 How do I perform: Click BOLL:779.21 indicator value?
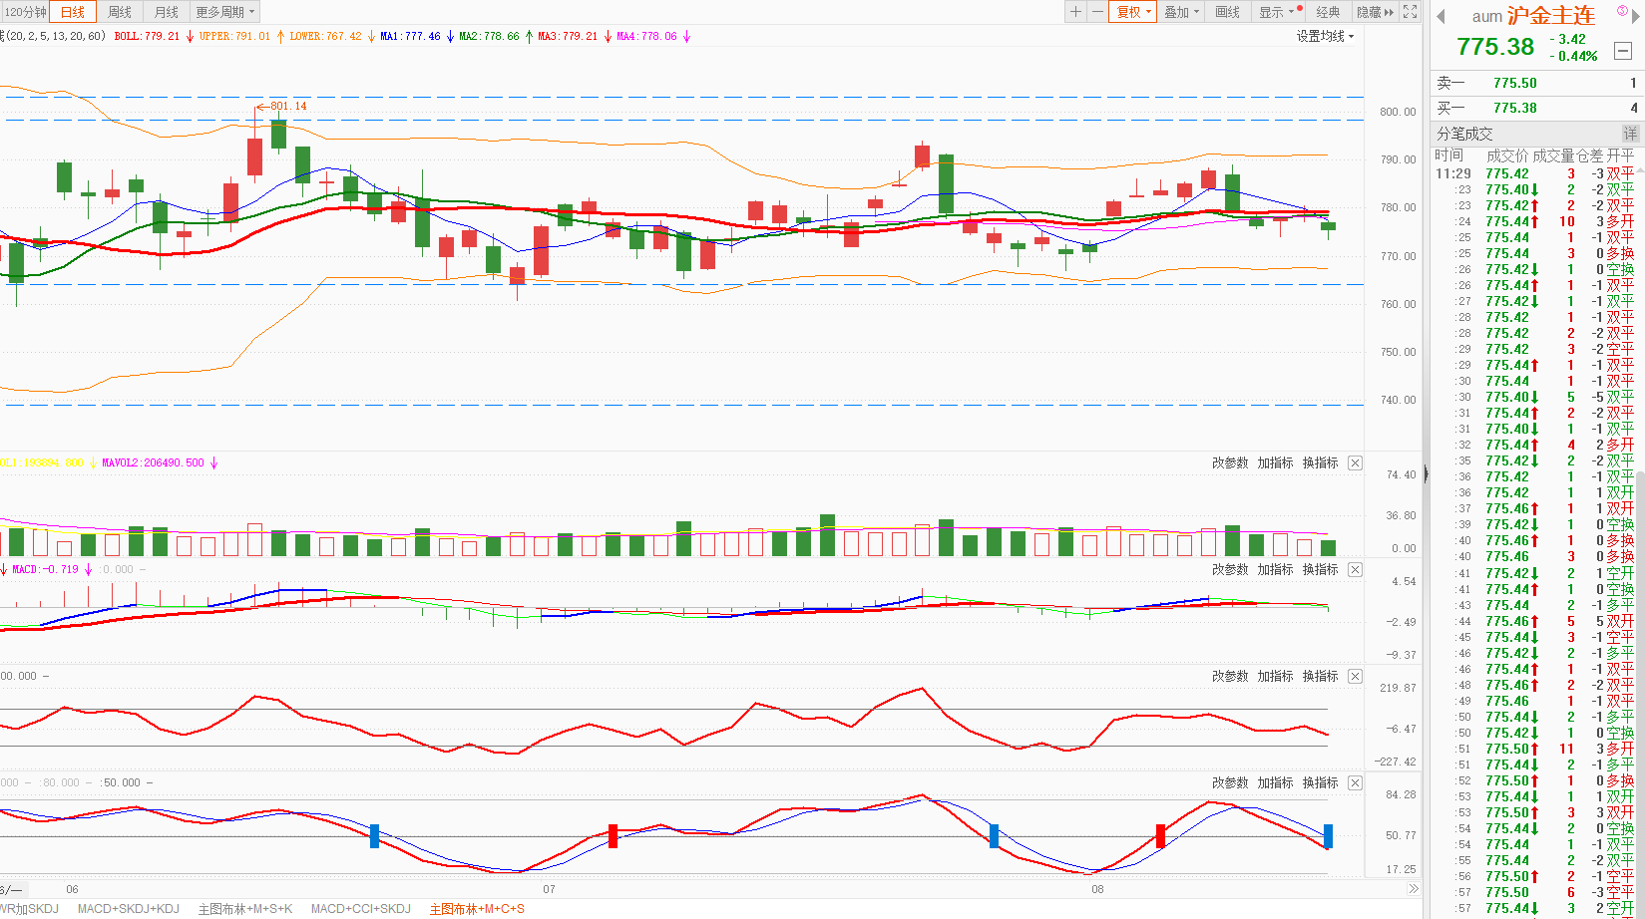tap(147, 36)
